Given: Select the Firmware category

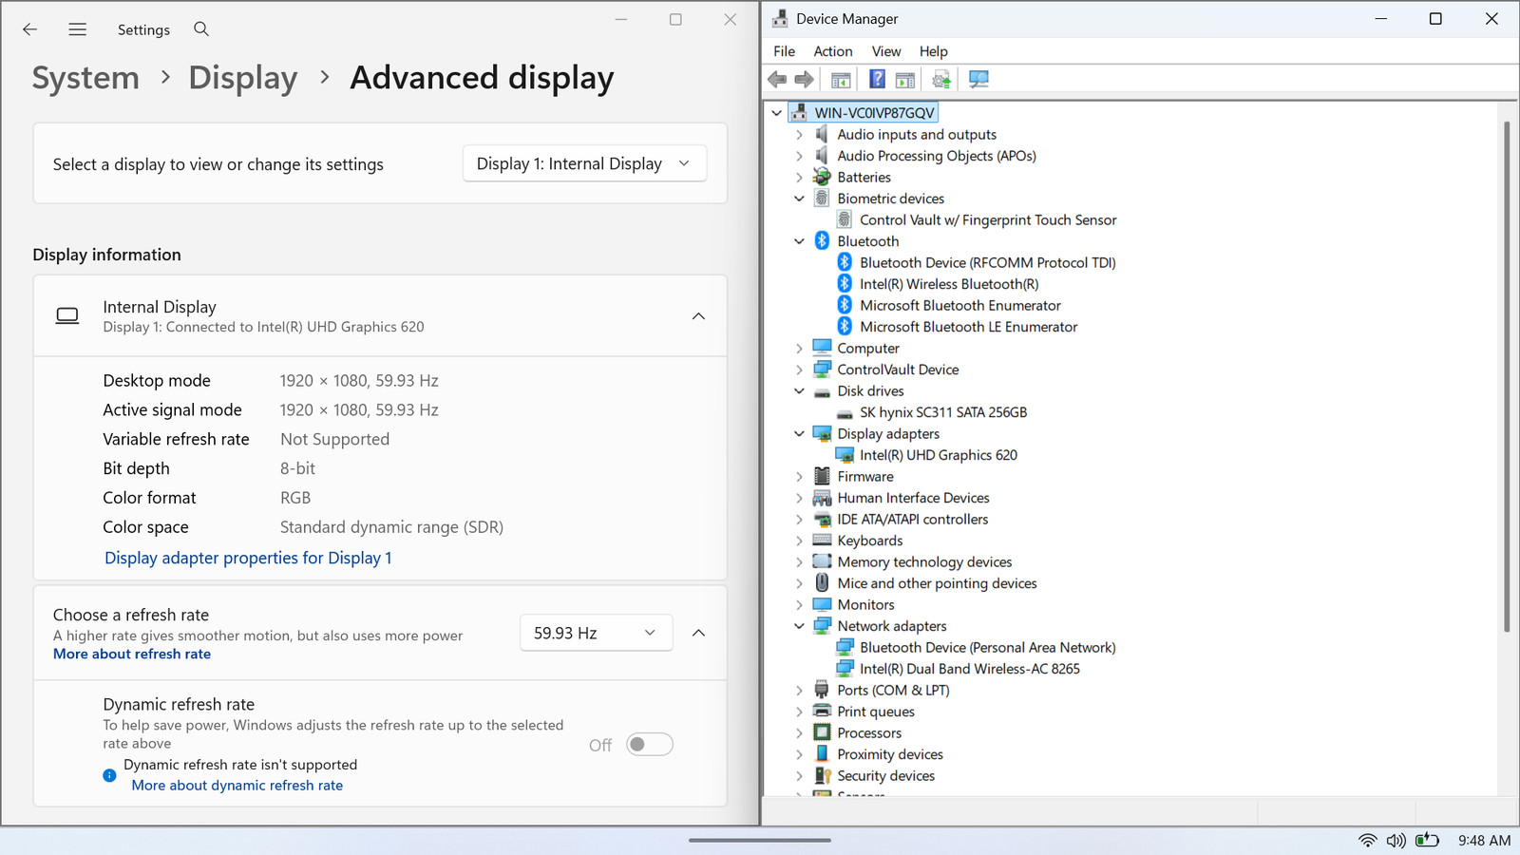Looking at the screenshot, I should pos(865,477).
